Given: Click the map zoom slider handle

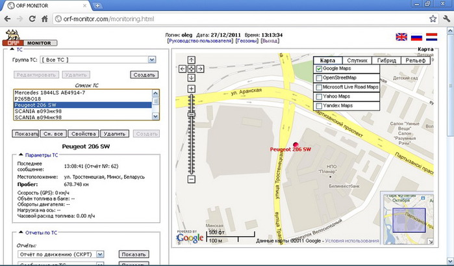Looking at the screenshot, I should click(x=191, y=114).
